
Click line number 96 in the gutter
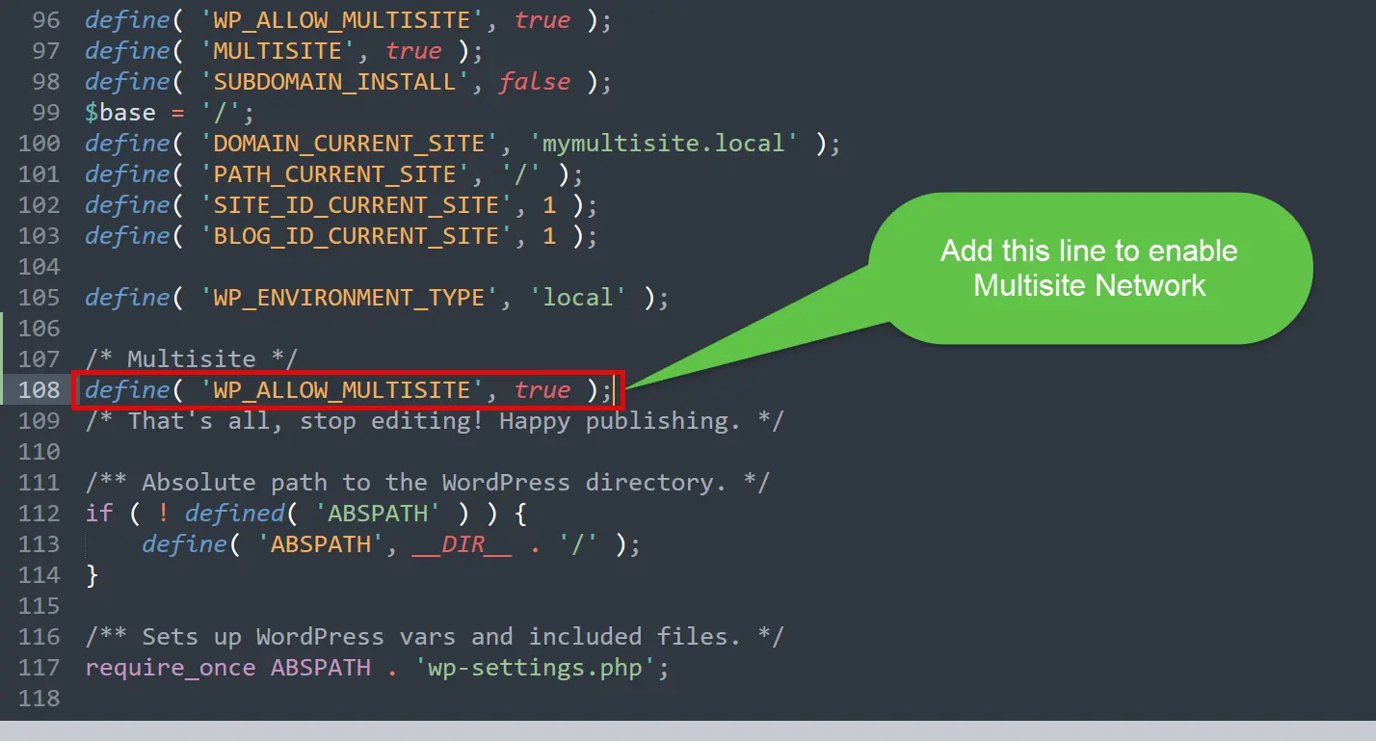click(45, 19)
